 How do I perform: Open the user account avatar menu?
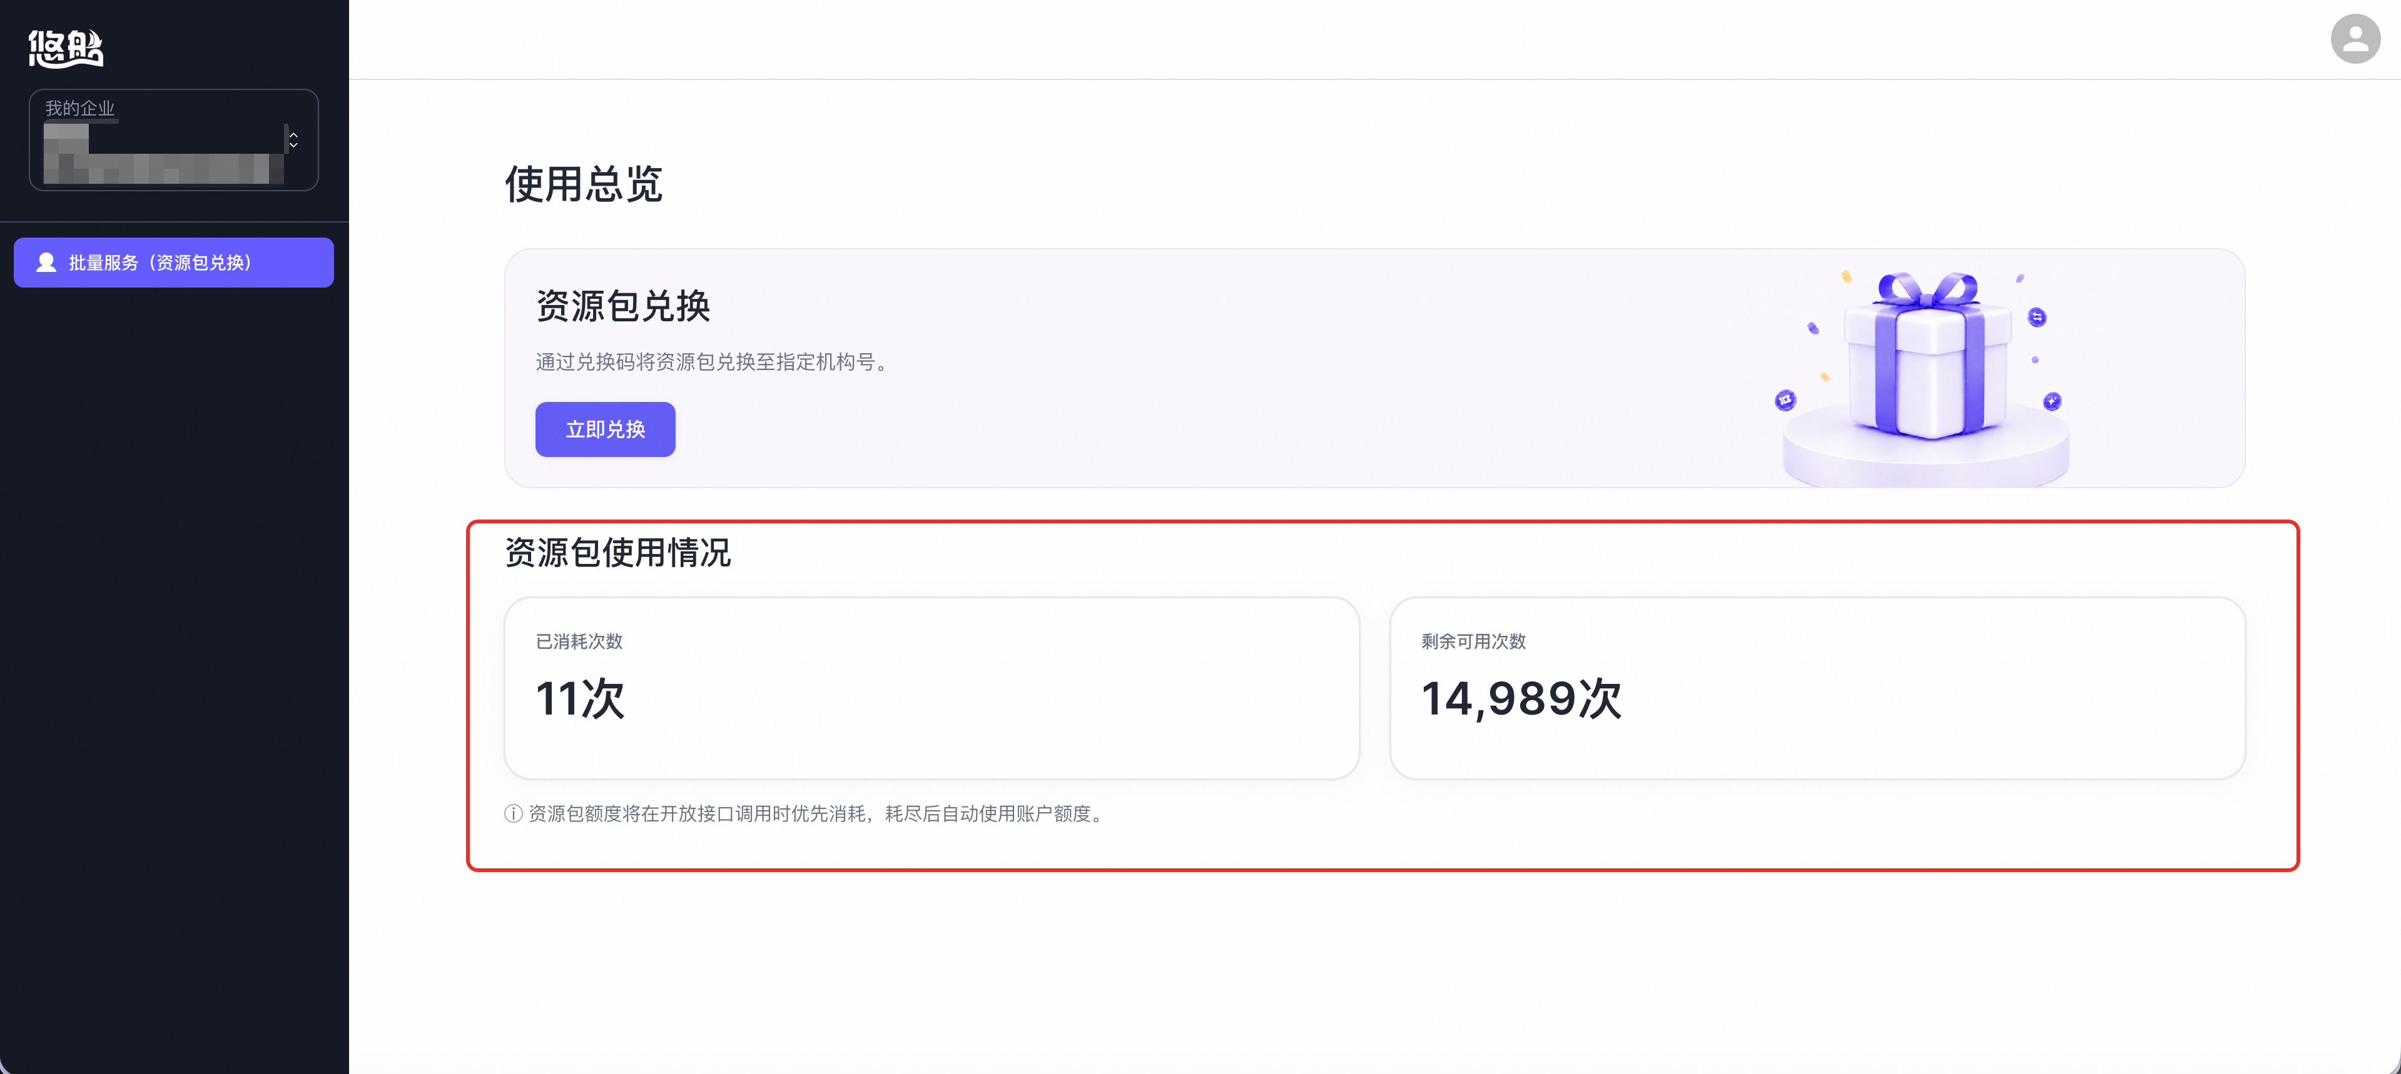[x=2355, y=39]
